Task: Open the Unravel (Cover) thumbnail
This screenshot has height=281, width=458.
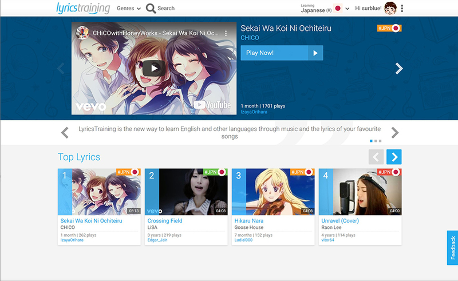Action: pos(360,192)
